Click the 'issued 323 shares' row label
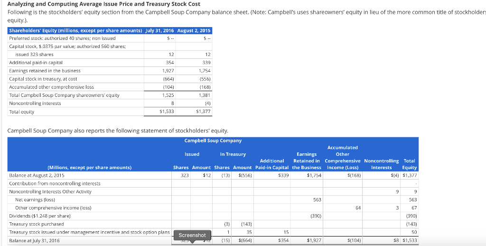 [34, 54]
